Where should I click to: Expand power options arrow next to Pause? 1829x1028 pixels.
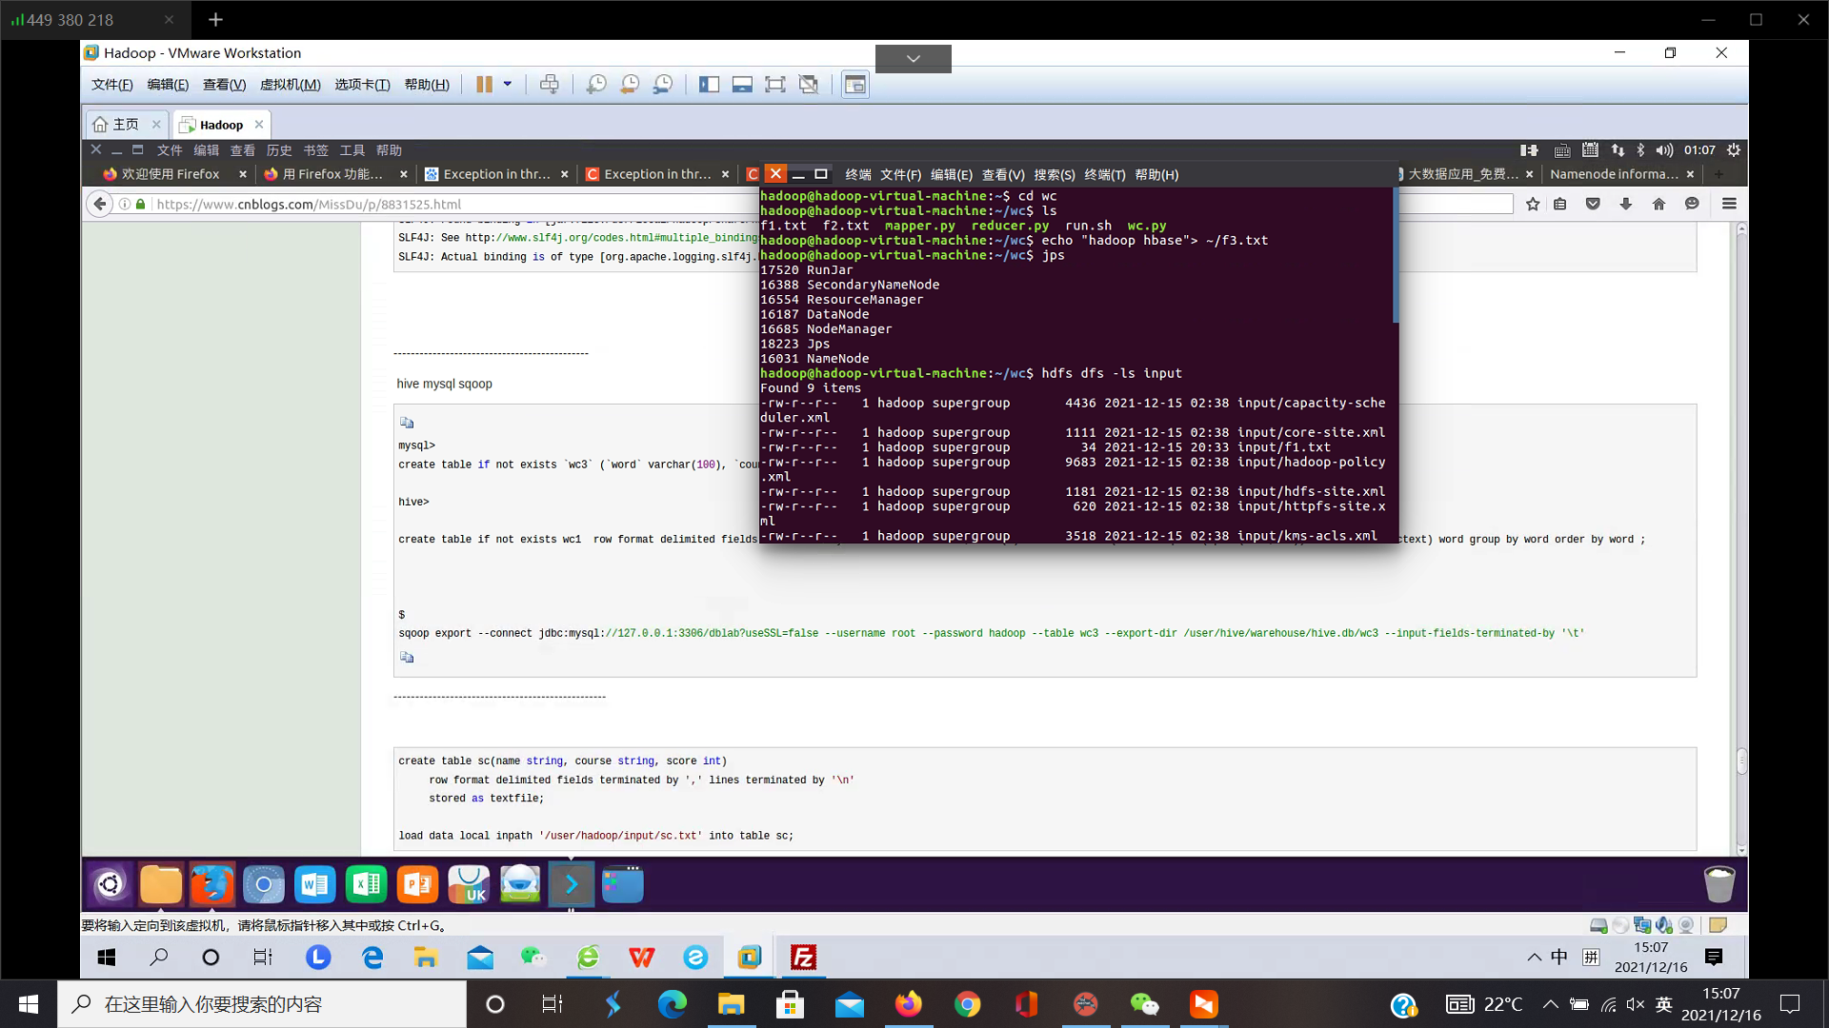[508, 85]
